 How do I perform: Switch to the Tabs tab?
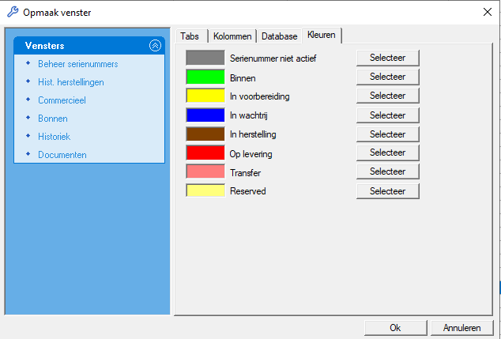(190, 36)
